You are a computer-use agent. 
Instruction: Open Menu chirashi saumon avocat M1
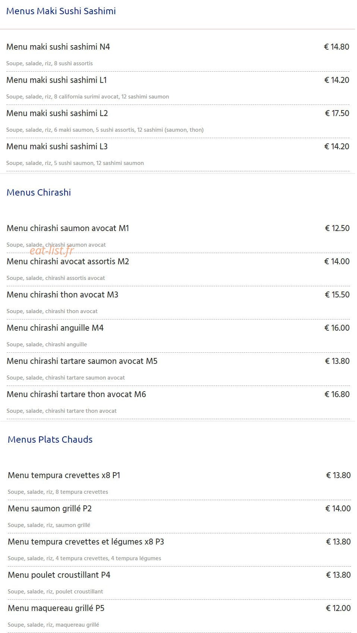tap(68, 228)
